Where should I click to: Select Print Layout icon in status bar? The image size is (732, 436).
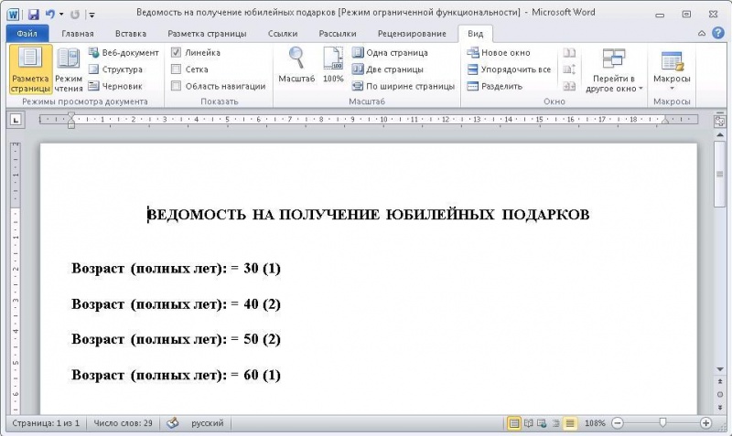coord(514,423)
